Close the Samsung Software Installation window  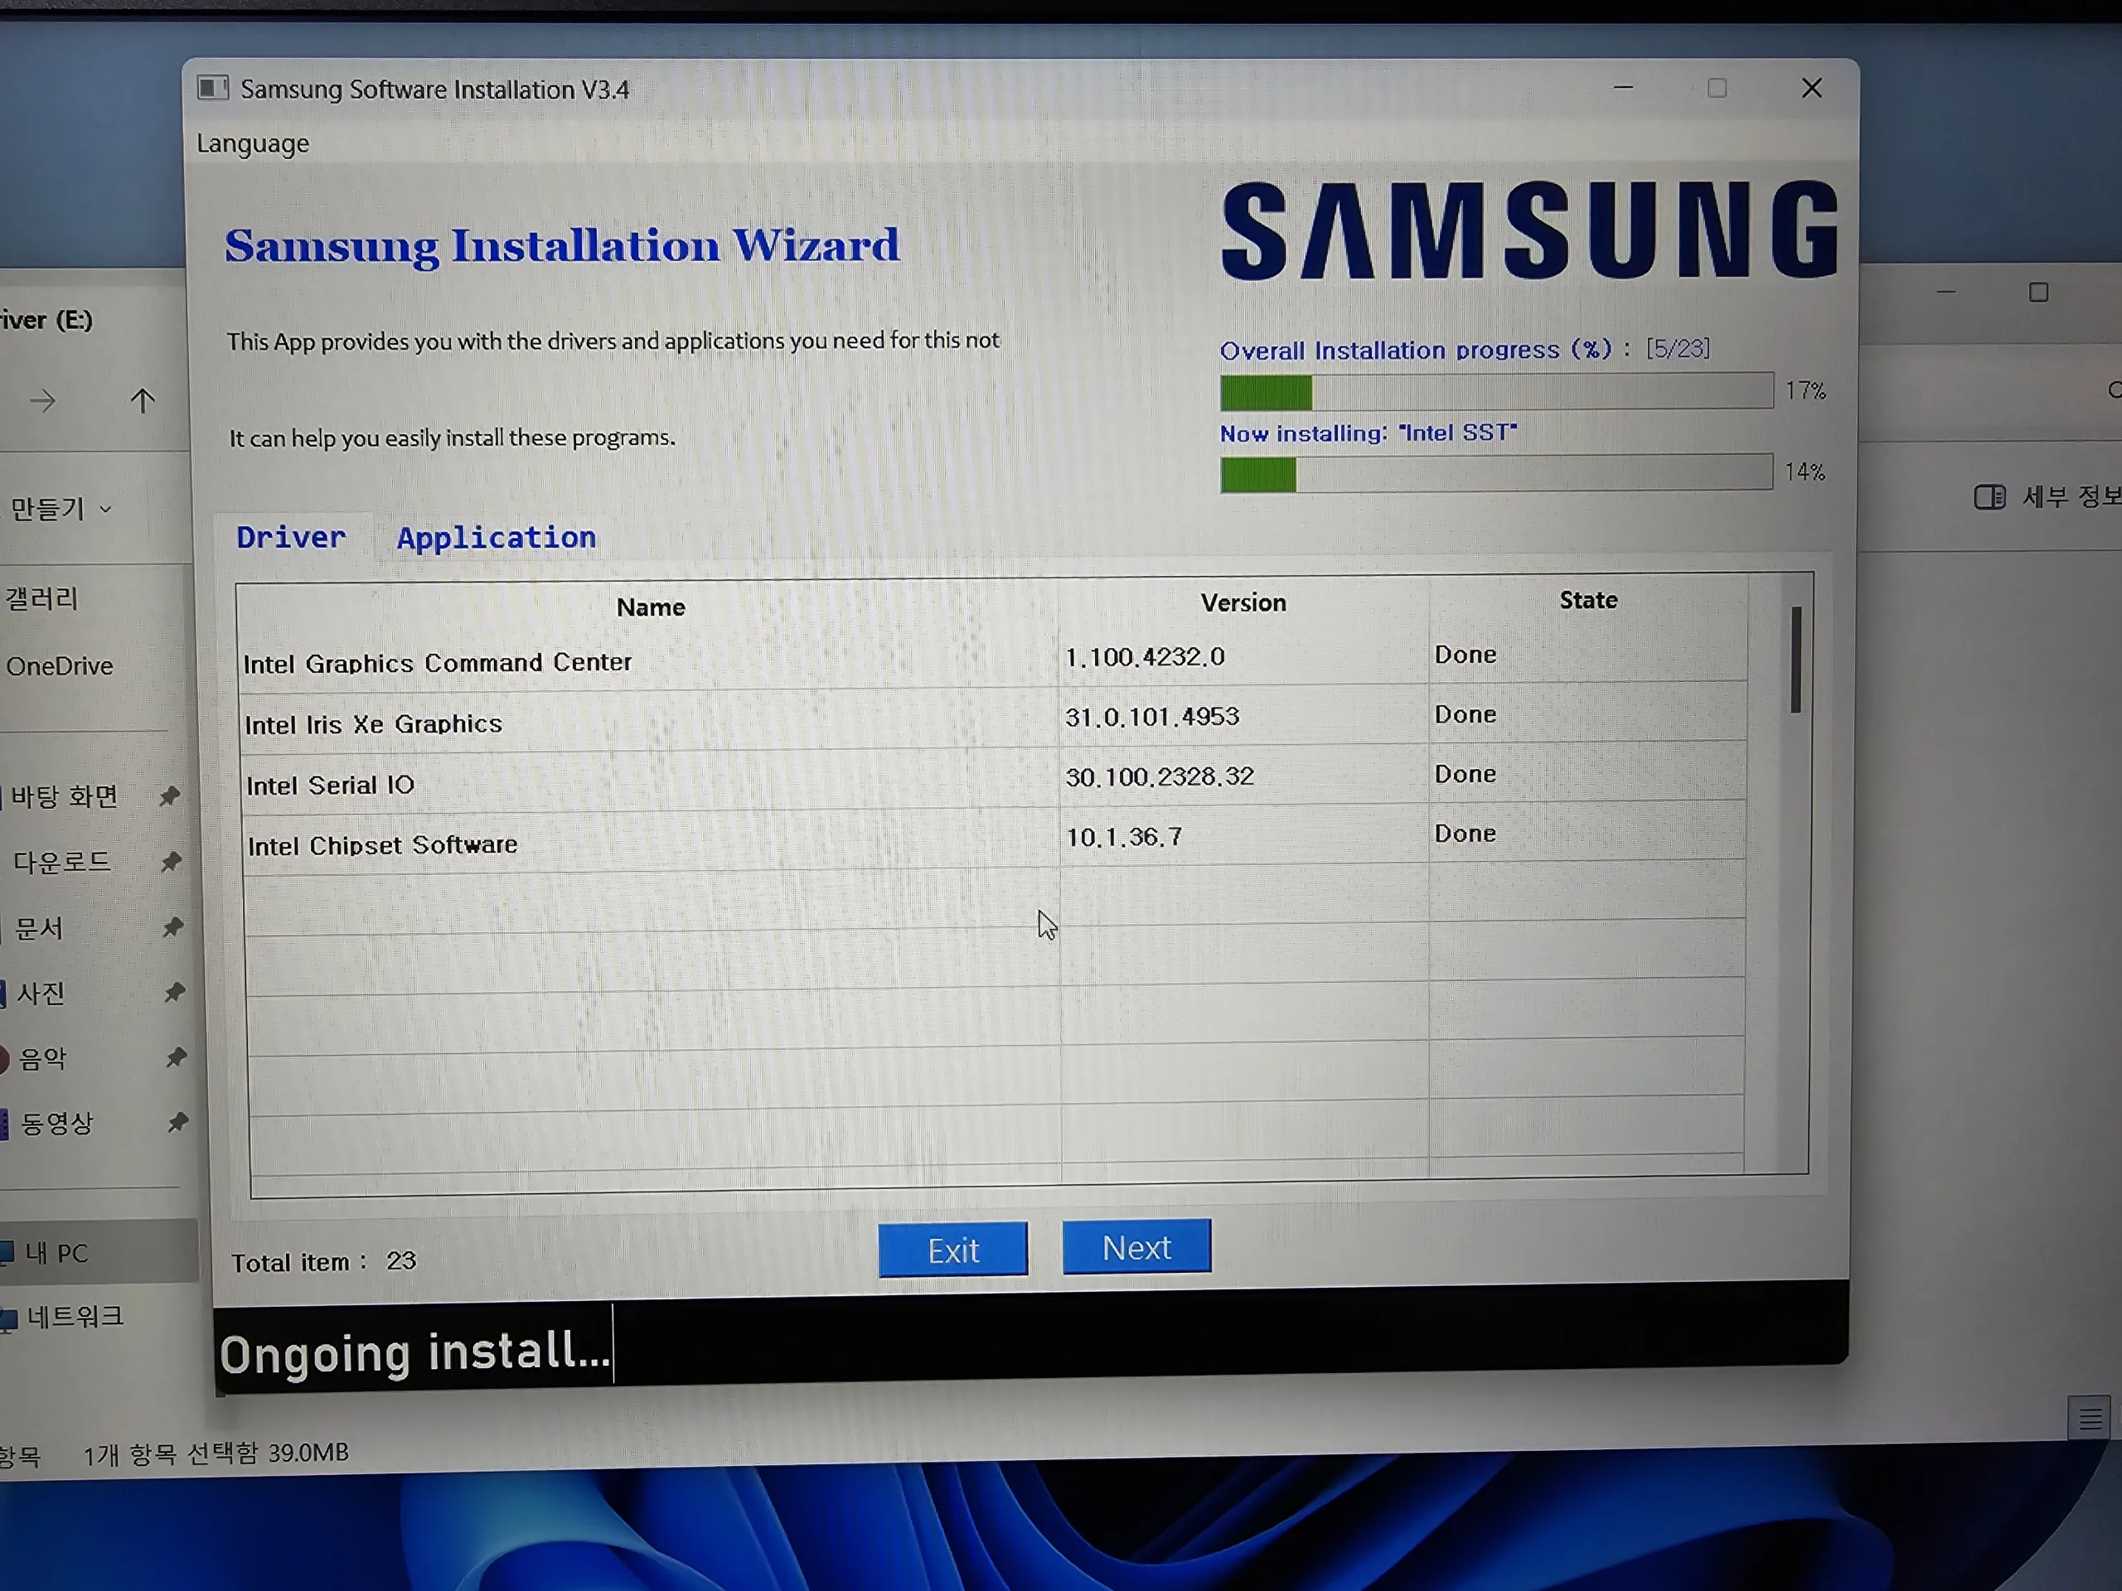1811,88
